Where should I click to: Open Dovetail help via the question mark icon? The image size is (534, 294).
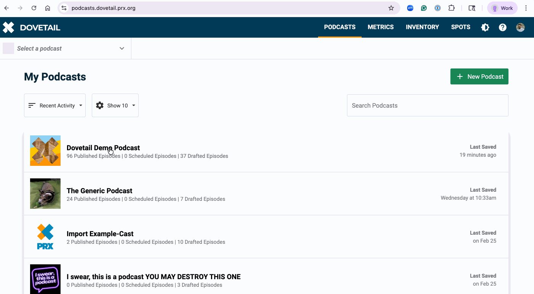(502, 27)
